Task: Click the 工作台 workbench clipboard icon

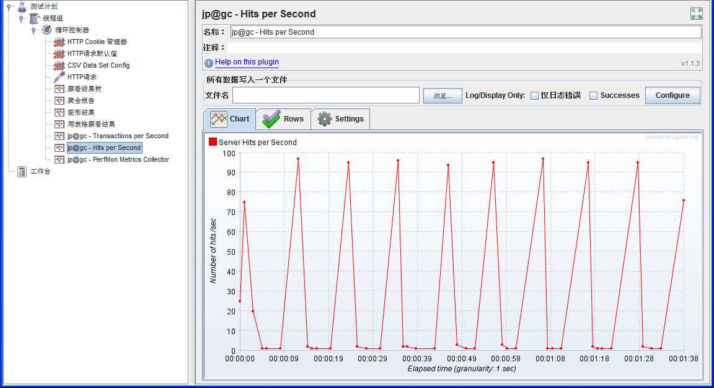Action: [22, 171]
